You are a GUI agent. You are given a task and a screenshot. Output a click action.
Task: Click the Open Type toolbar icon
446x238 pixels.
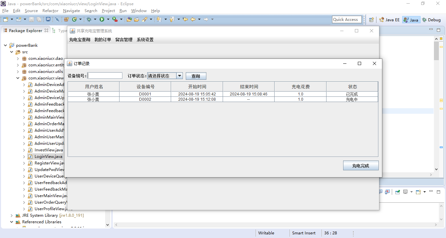129,19
